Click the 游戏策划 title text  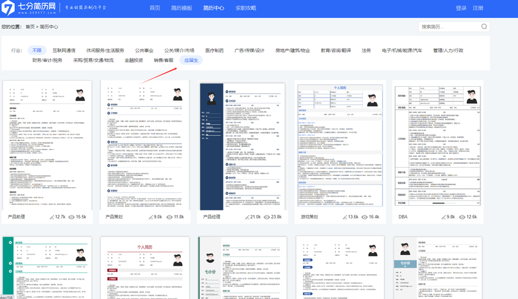click(x=310, y=217)
